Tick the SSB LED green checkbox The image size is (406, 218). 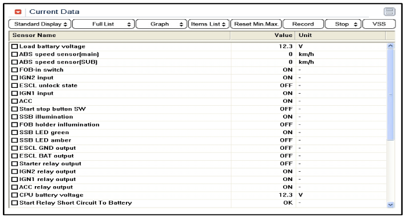click(14, 132)
